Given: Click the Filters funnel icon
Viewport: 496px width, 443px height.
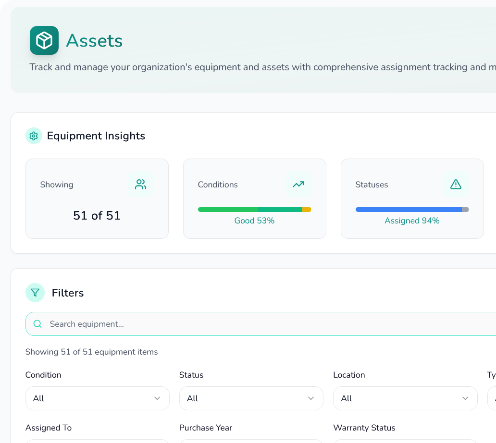Looking at the screenshot, I should (x=35, y=293).
